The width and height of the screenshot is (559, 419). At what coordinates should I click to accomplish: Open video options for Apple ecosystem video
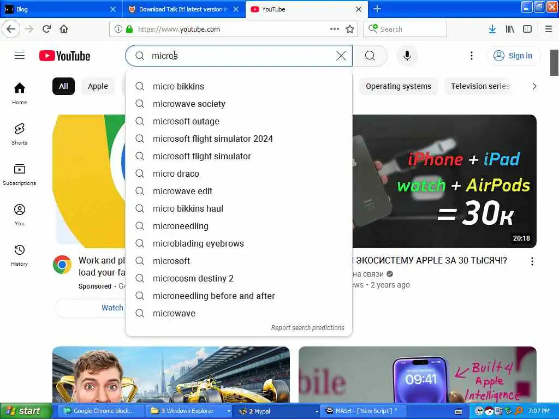tap(532, 261)
